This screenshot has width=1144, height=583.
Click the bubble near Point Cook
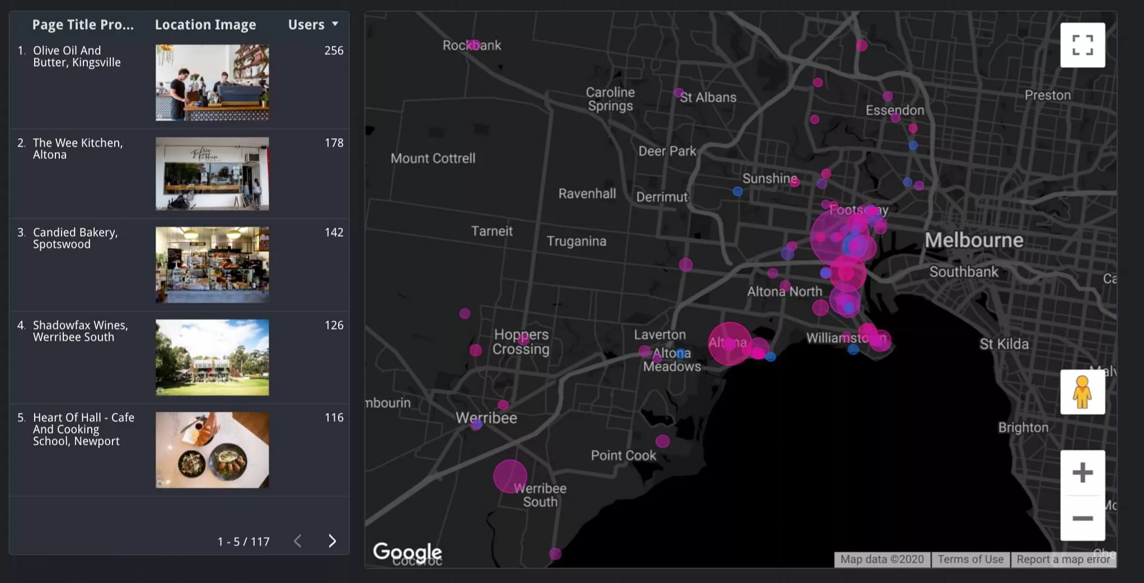click(663, 441)
